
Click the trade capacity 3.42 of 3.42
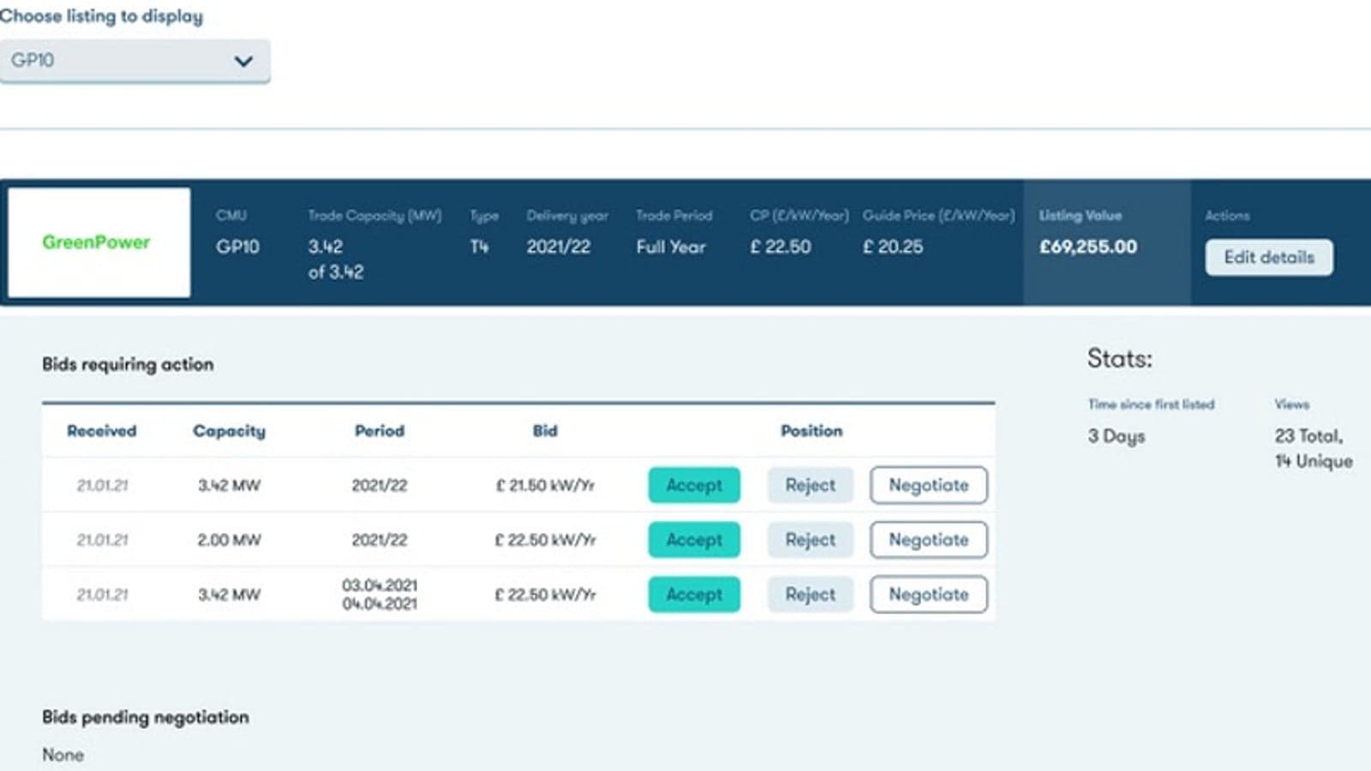pos(336,259)
